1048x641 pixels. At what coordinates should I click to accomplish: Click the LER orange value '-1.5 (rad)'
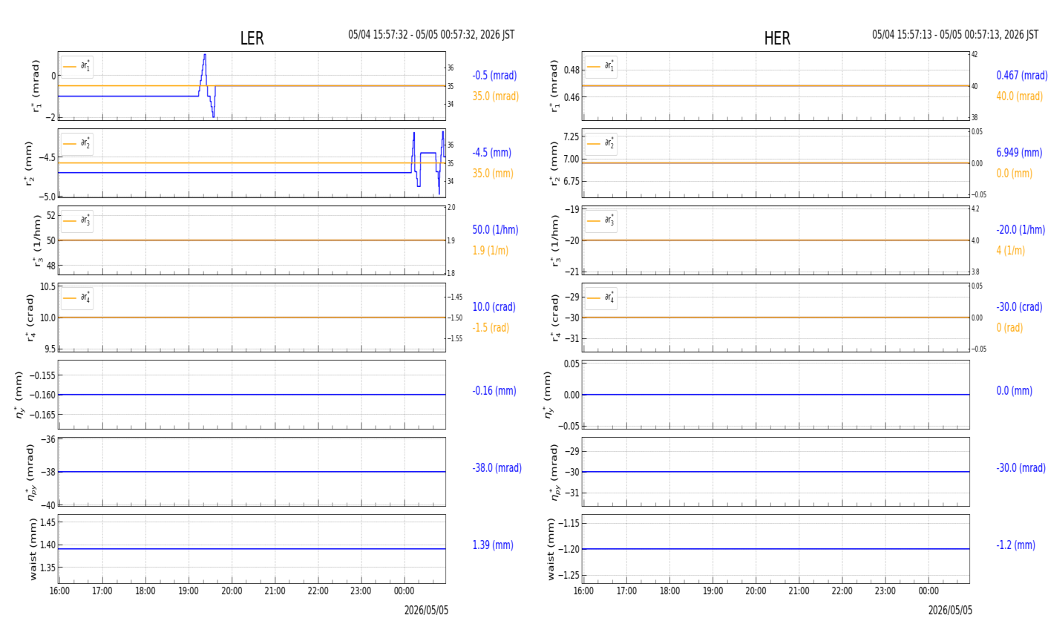491,328
